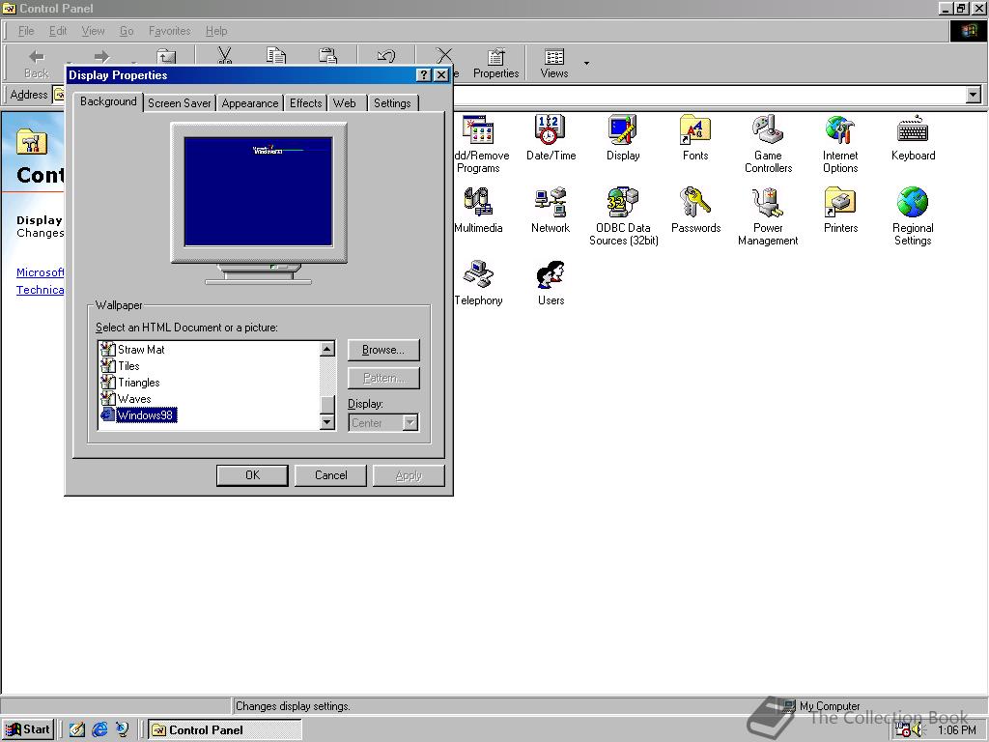
Task: Select Windows98 wallpaper entry
Action: [x=138, y=415]
